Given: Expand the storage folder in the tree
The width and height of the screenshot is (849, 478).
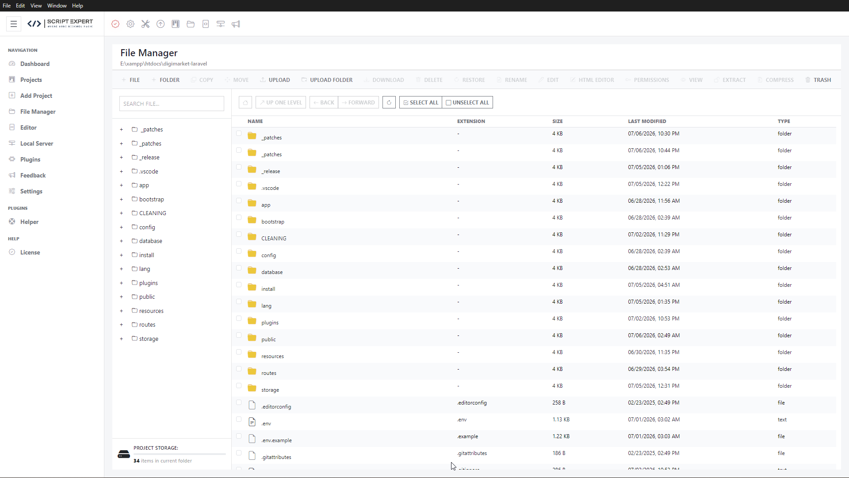Looking at the screenshot, I should coord(121,339).
